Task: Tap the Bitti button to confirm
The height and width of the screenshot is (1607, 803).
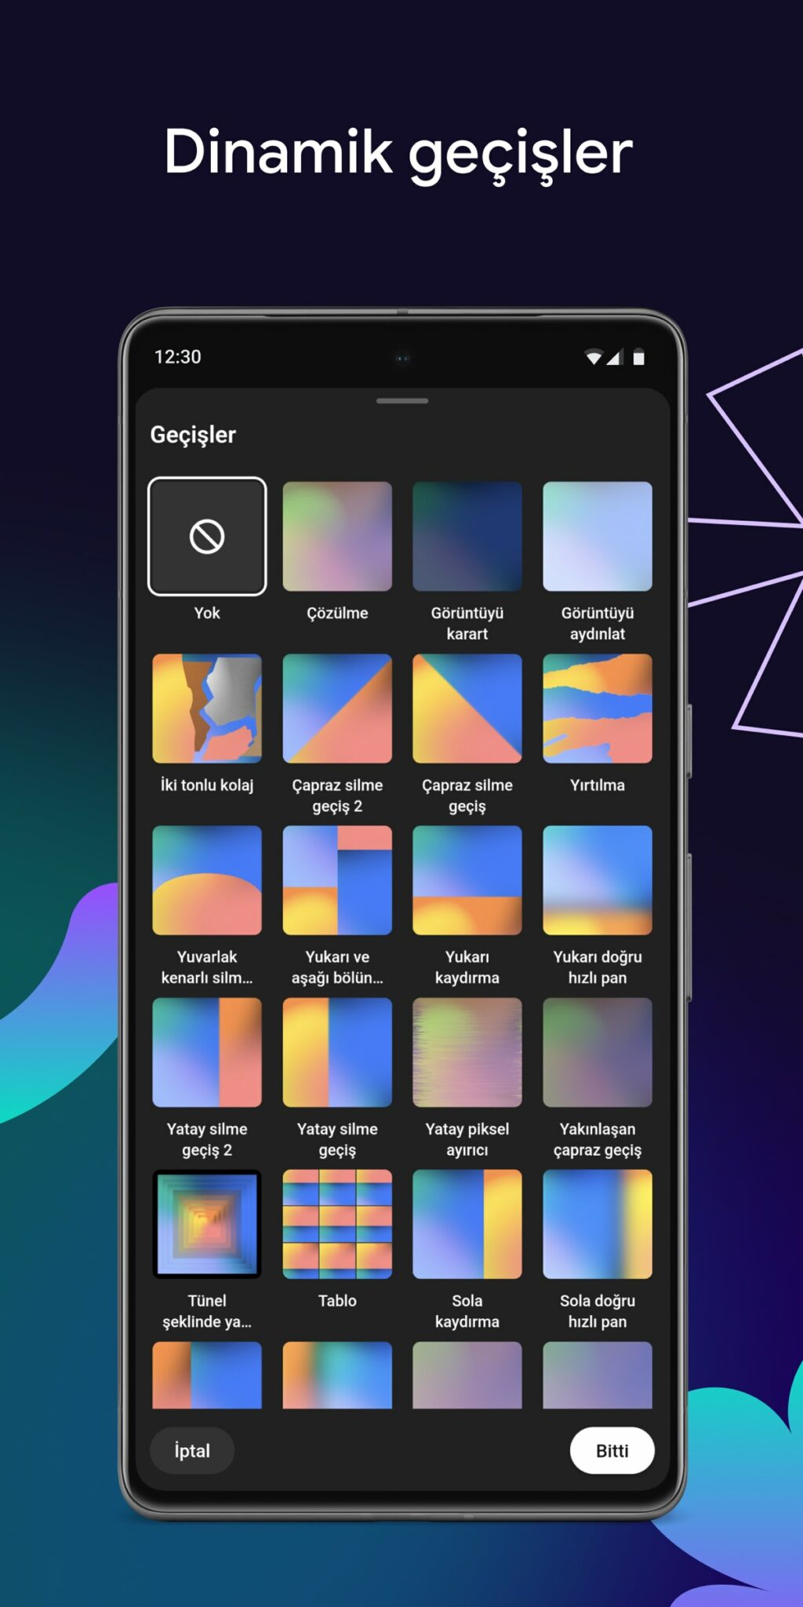Action: point(612,1451)
